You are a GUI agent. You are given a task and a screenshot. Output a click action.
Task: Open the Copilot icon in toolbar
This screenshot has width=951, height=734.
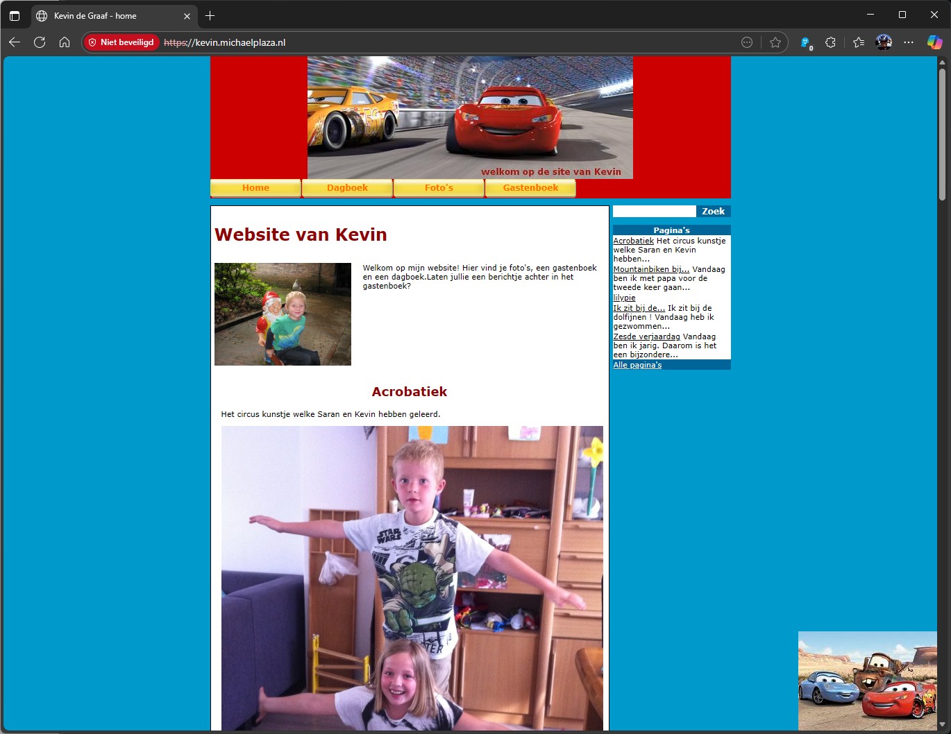[934, 42]
